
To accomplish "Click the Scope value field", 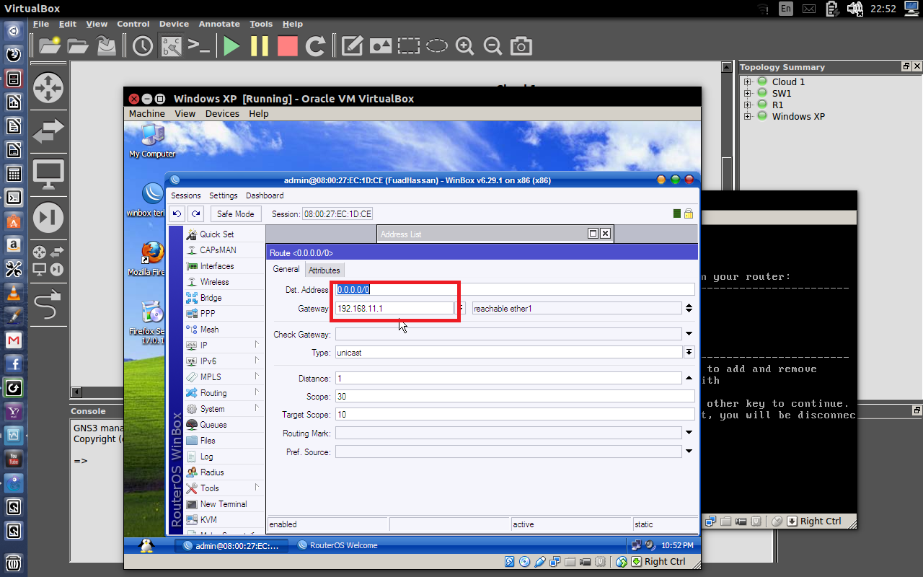I will (x=515, y=397).
